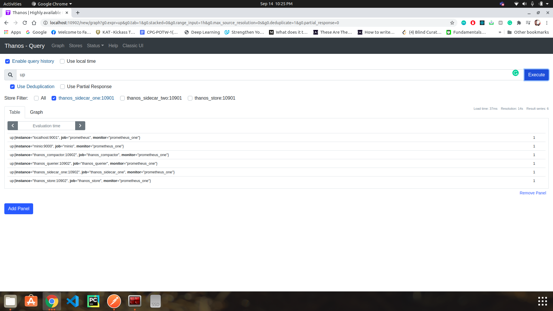
Task: Open the Google Chrome application menu dropdown
Action: tap(52, 4)
